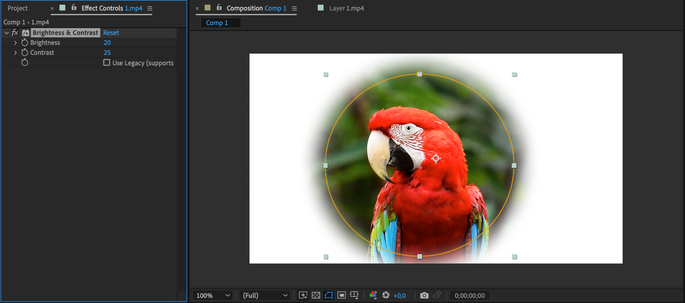This screenshot has height=303, width=685.
Task: Enable the Use Legacy checkbox
Action: pos(107,63)
